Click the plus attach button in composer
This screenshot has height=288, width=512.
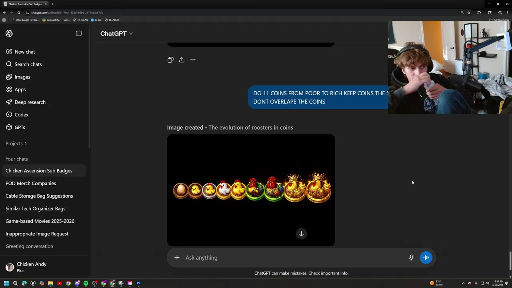(x=177, y=258)
